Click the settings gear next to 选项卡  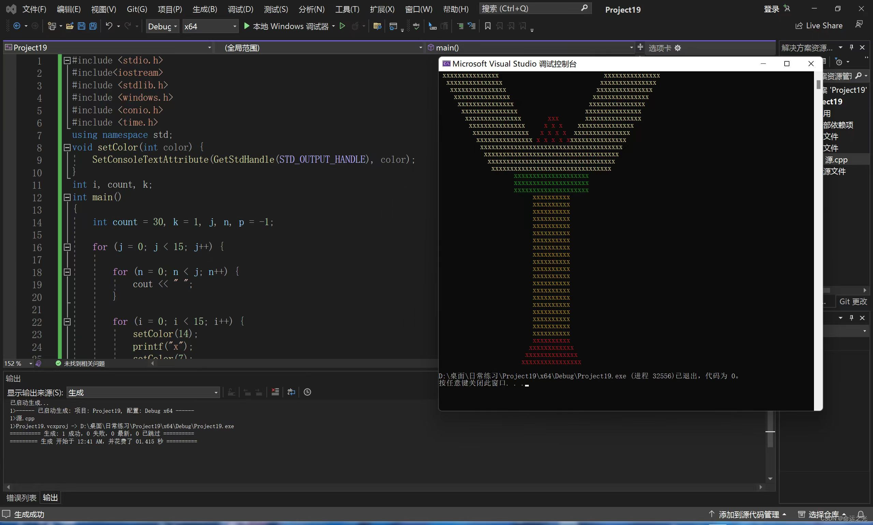click(678, 48)
